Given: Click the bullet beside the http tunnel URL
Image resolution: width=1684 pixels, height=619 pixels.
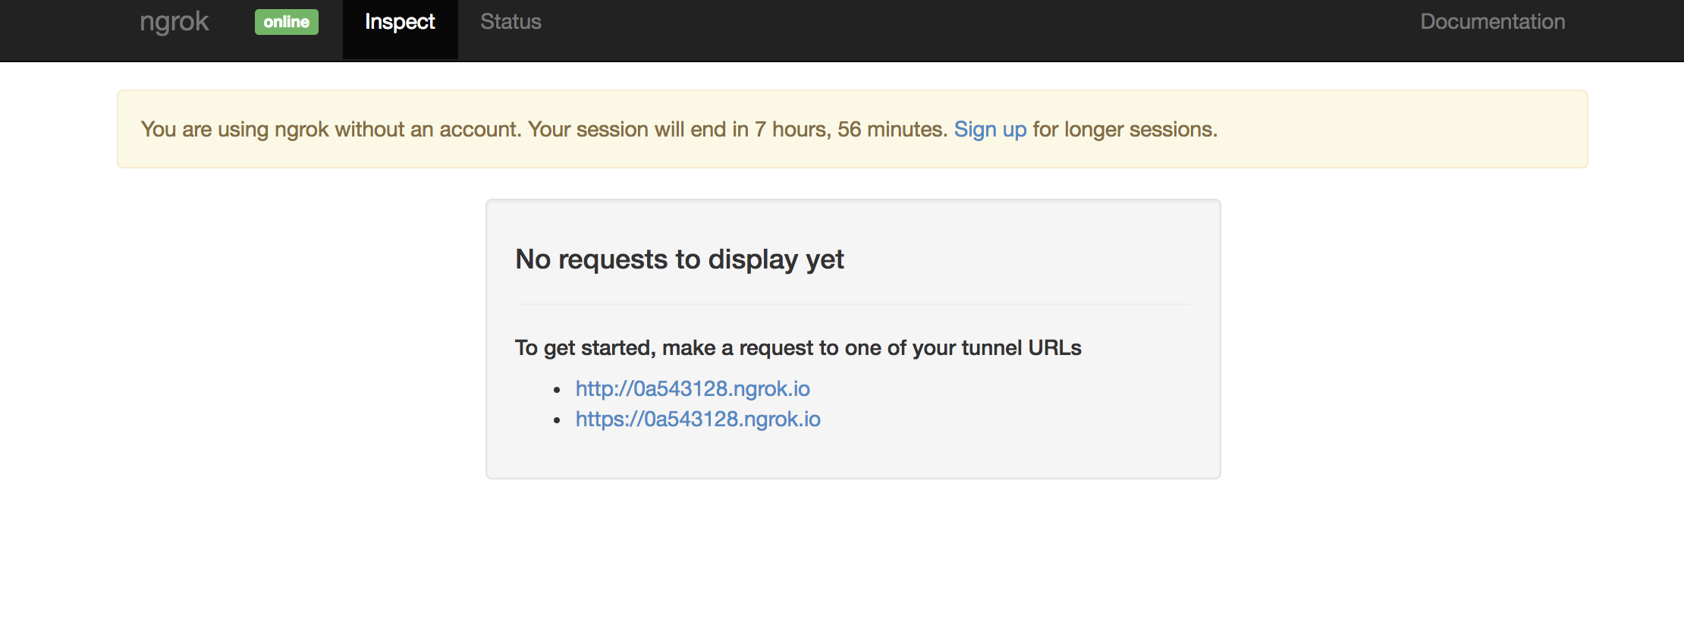Looking at the screenshot, I should click(x=559, y=389).
